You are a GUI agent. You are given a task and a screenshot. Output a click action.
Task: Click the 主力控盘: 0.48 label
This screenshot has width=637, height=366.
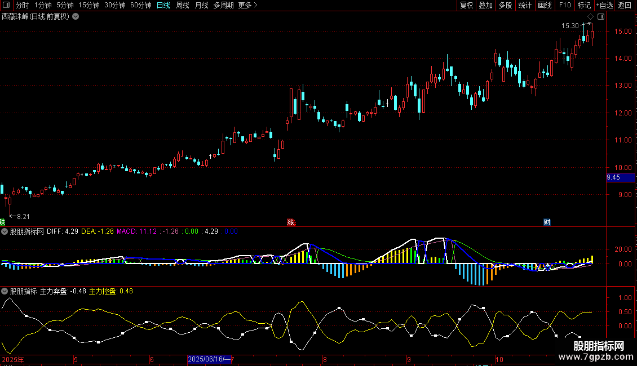[111, 291]
